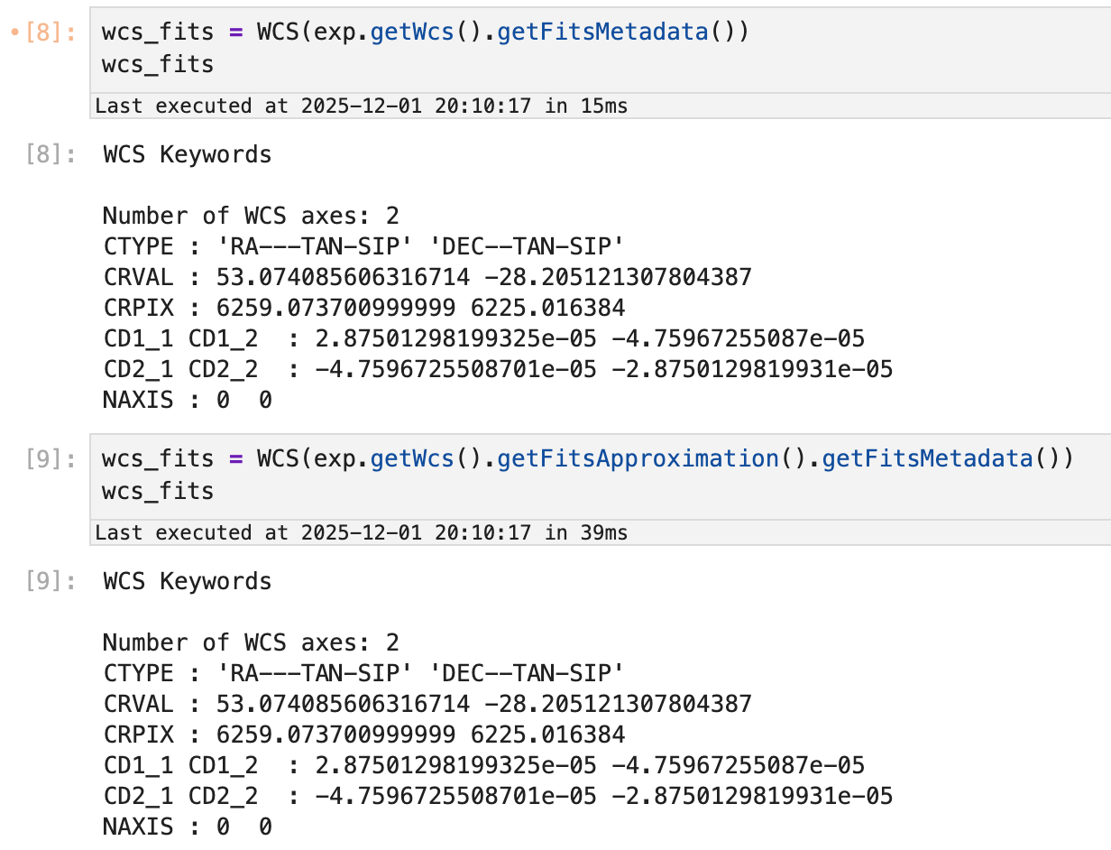Click the NAXIS line in first output

187,400
